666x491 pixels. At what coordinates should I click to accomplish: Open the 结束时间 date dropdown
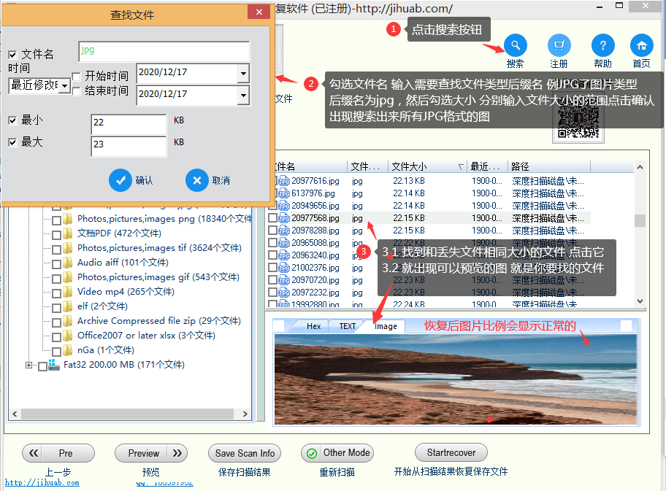click(245, 95)
